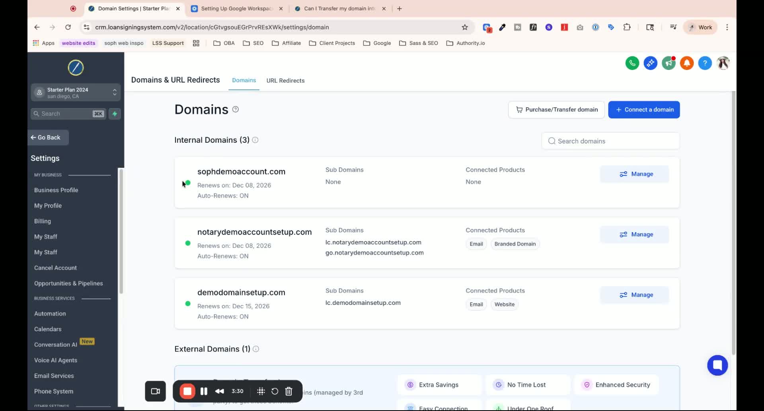This screenshot has width=764, height=411.
Task: Open Phone System settings
Action: coord(54,391)
